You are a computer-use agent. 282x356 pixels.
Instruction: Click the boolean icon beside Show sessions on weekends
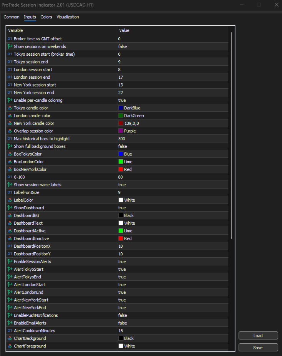coord(10,46)
